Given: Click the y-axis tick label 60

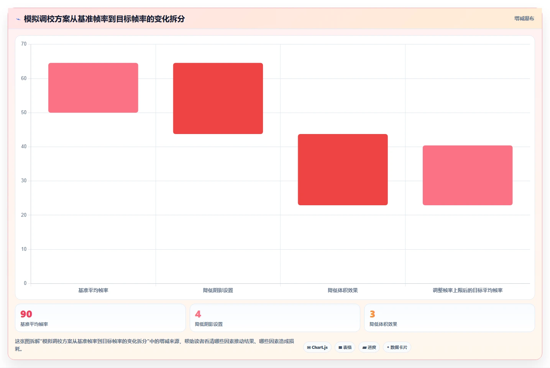Looking at the screenshot, I should (24, 79).
